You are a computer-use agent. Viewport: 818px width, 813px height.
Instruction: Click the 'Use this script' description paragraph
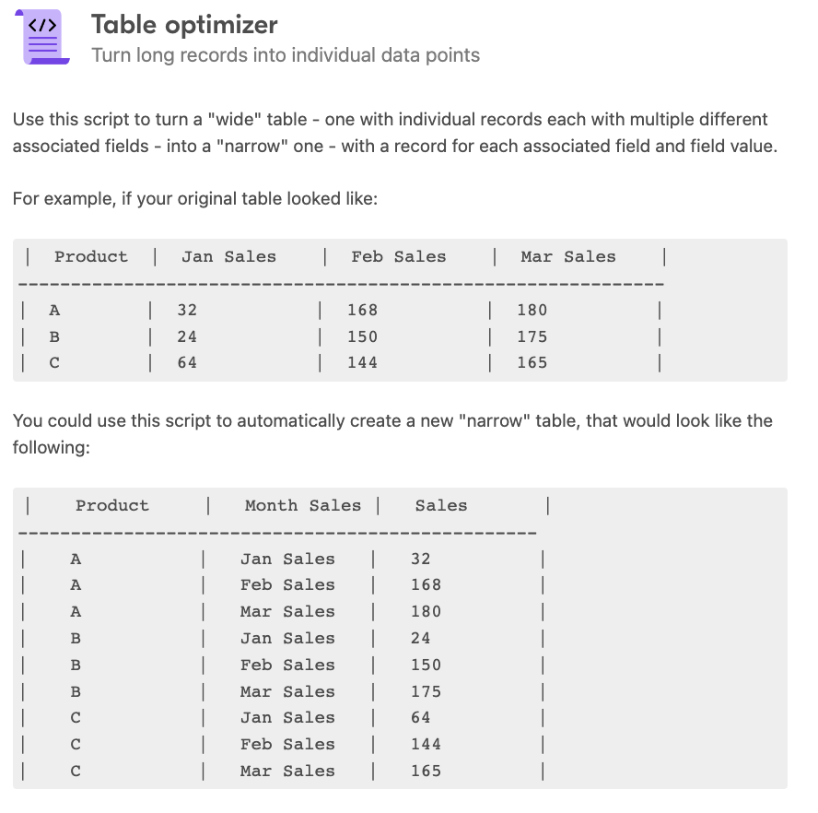(395, 133)
